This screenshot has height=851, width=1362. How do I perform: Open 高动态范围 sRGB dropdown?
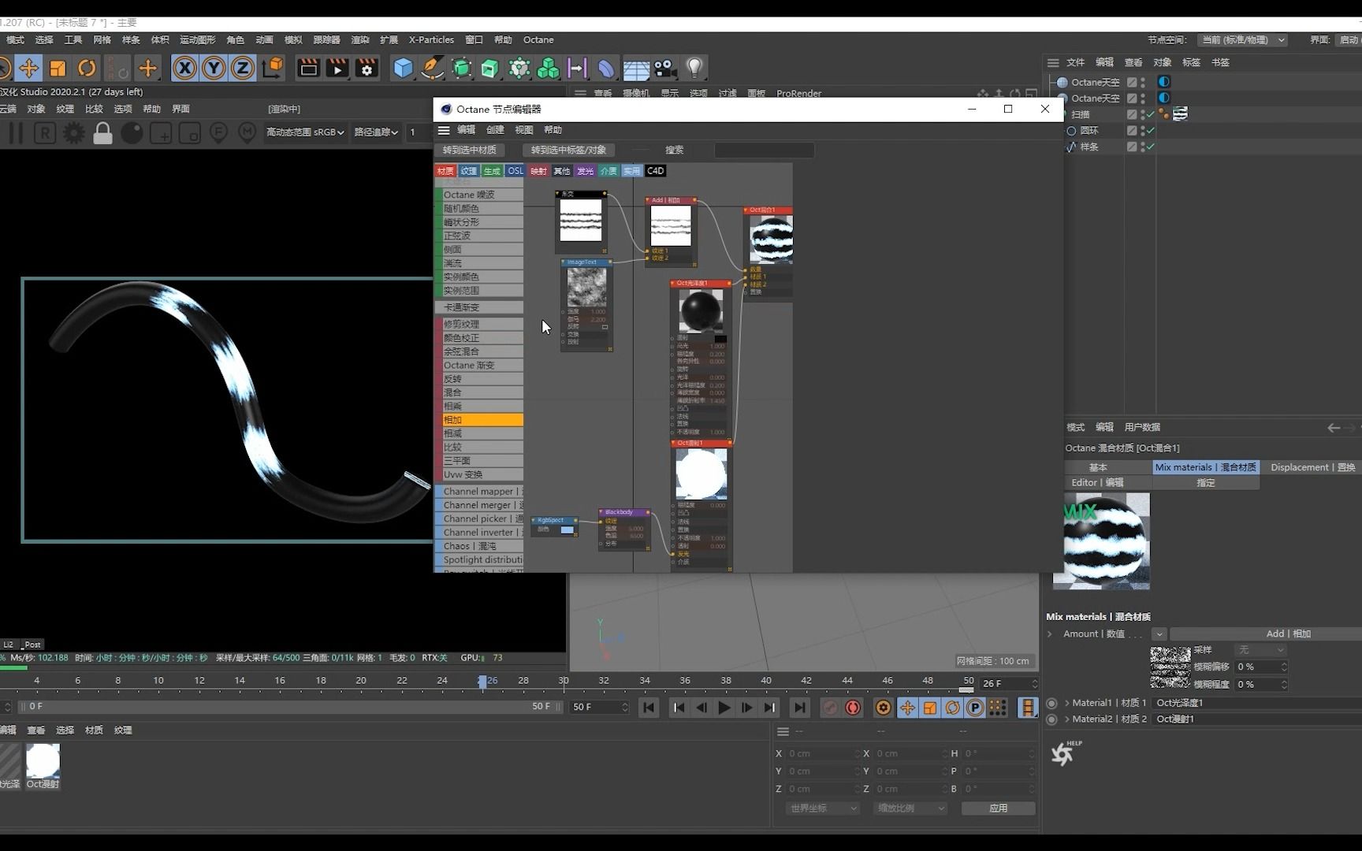[x=305, y=132]
